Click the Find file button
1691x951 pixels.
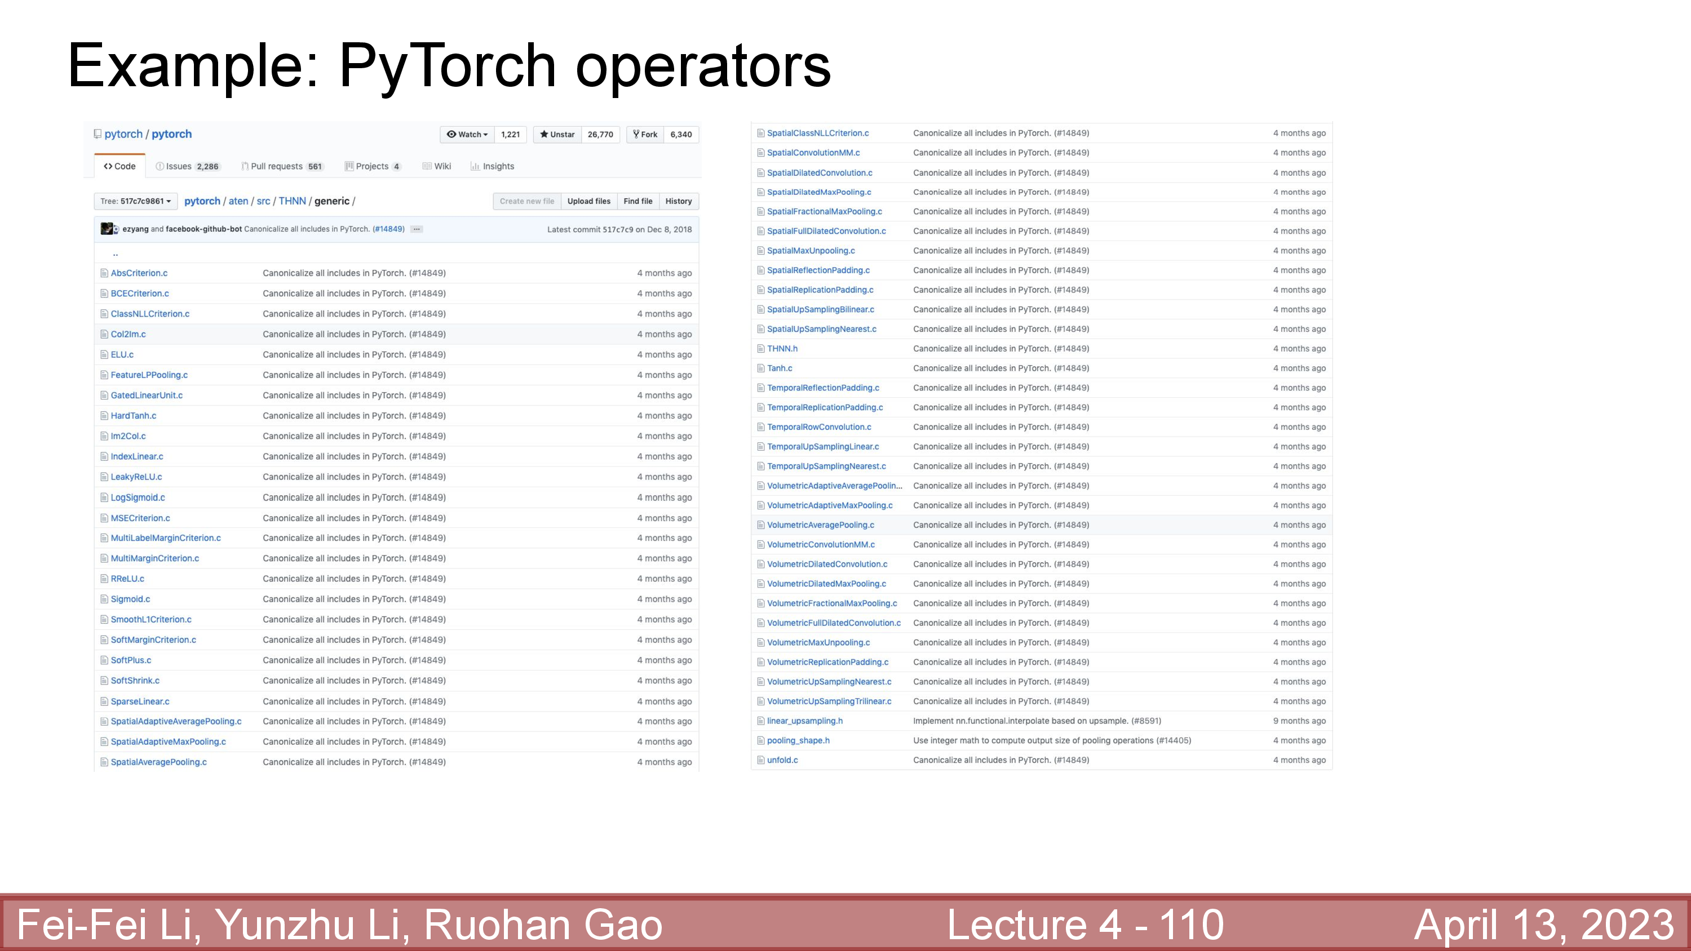[638, 202]
